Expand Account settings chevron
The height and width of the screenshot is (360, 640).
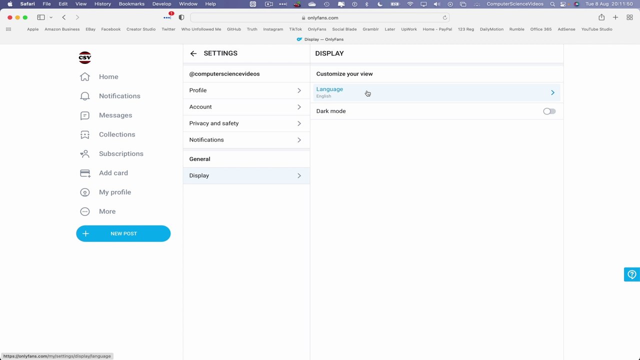click(299, 107)
